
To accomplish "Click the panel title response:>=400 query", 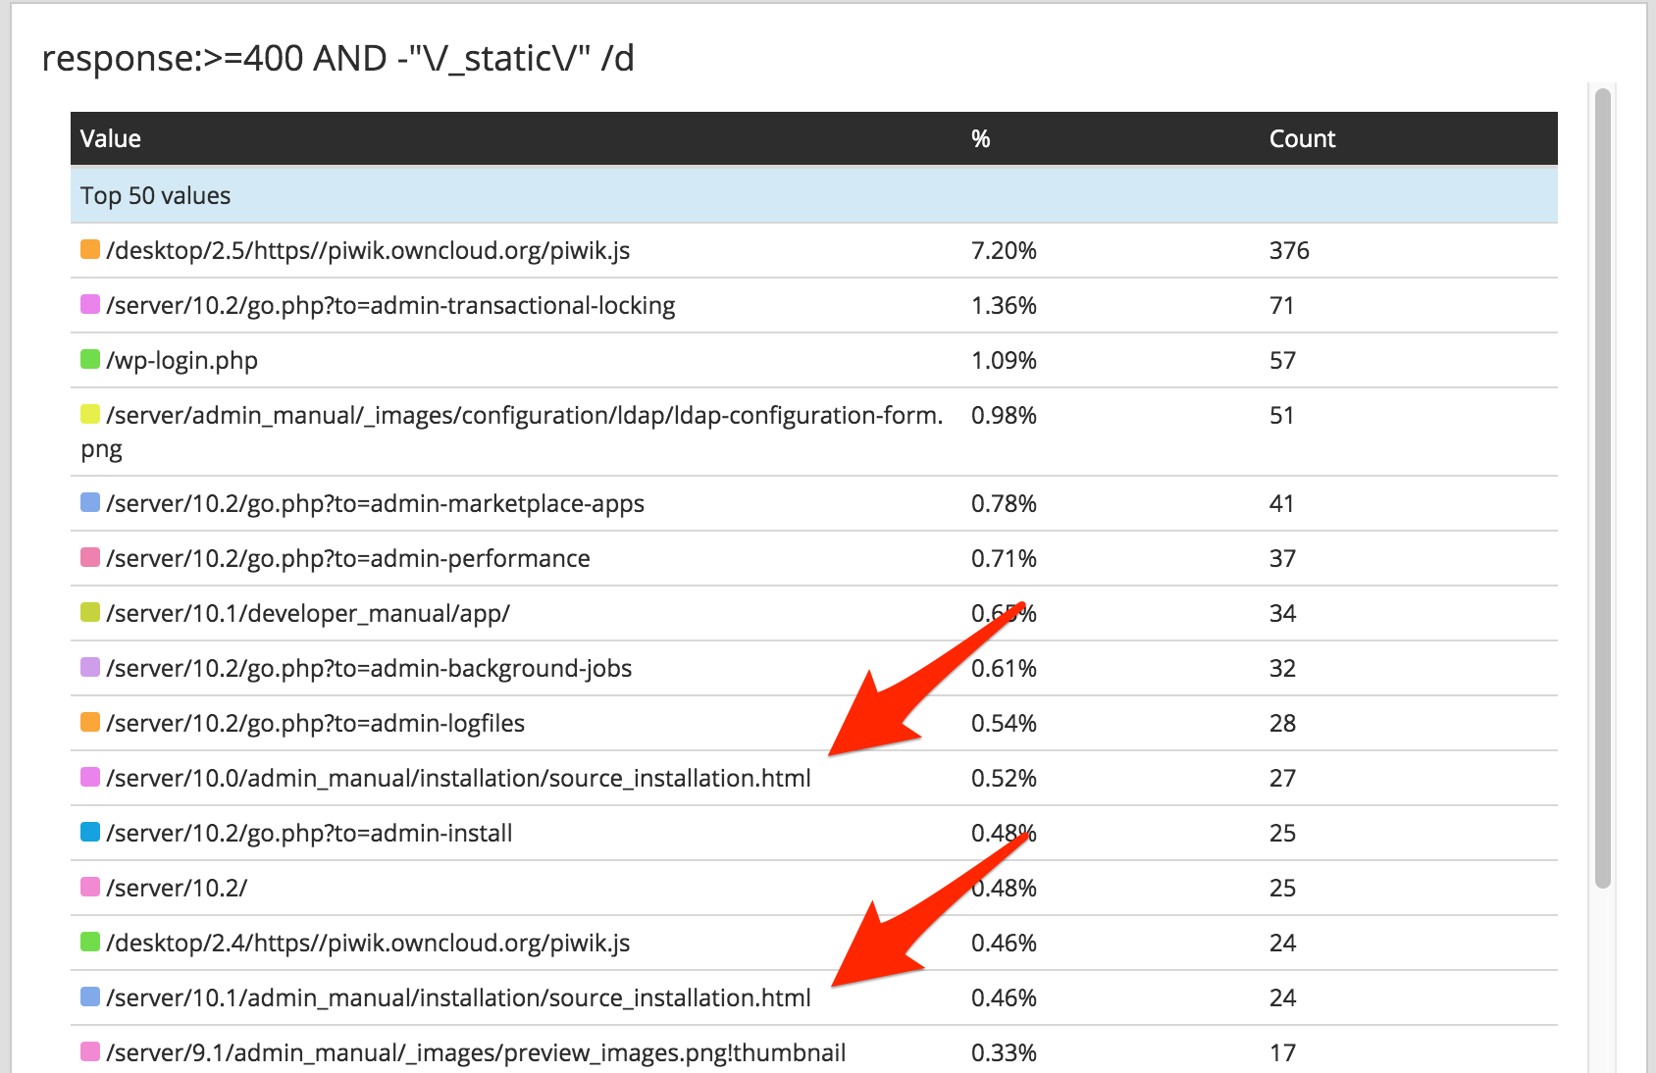I will click(338, 59).
